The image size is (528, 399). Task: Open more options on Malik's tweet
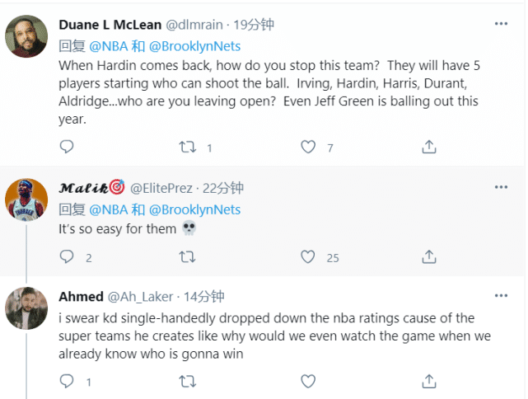tap(501, 188)
